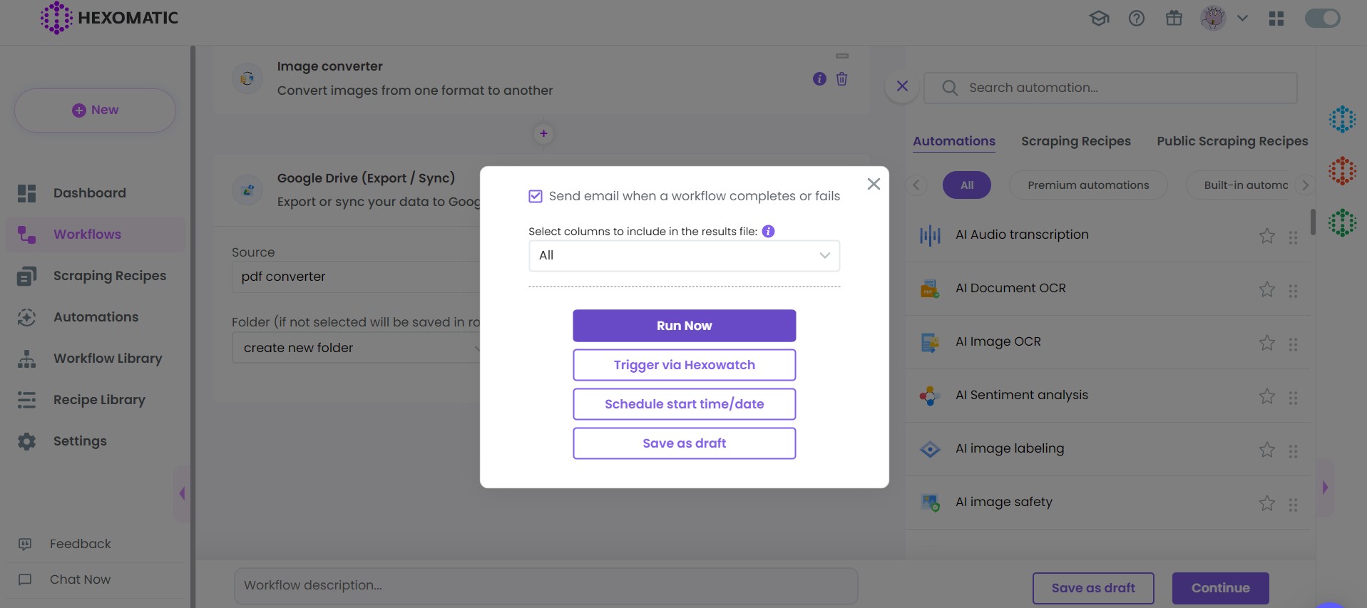Favorite AI Audio transcription with star icon
The width and height of the screenshot is (1367, 608).
pos(1266,236)
